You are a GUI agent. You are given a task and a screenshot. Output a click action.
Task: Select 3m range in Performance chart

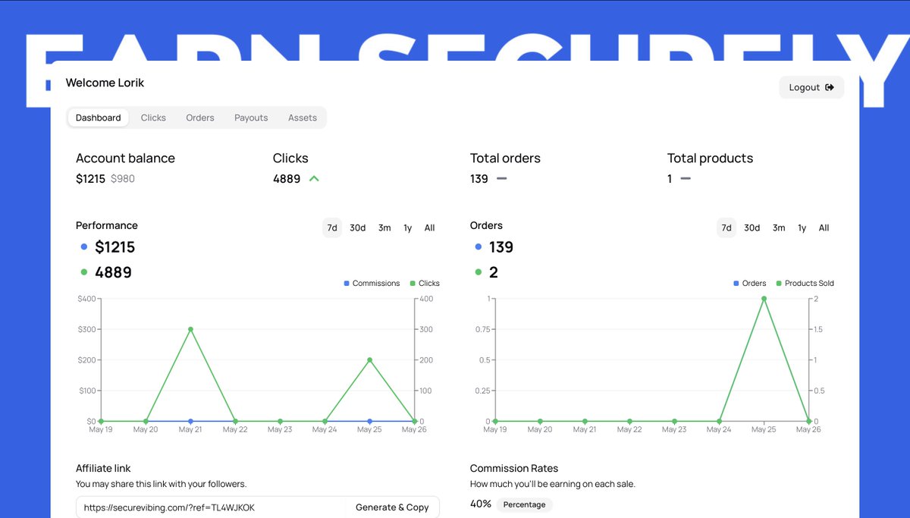(384, 228)
